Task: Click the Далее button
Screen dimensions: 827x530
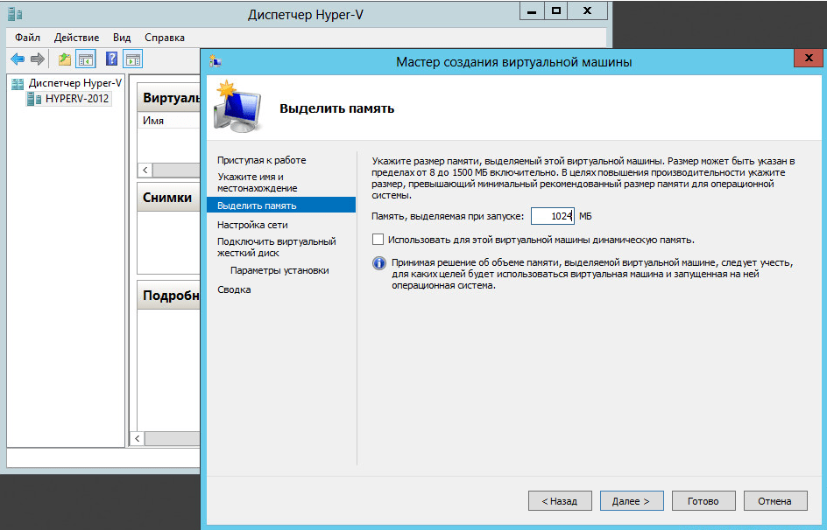Action: tap(632, 501)
